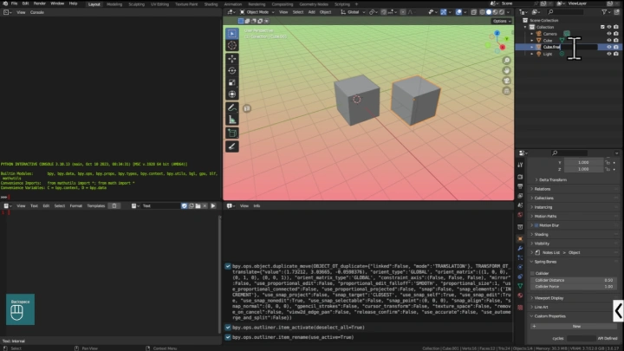
Task: Select the Rotate tool in viewport toolbar
Action: pos(232,69)
